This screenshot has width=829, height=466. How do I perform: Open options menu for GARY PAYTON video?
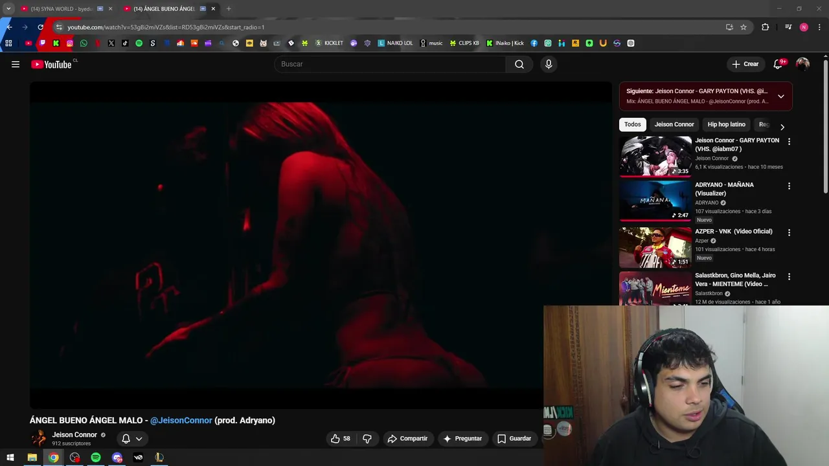(789, 141)
